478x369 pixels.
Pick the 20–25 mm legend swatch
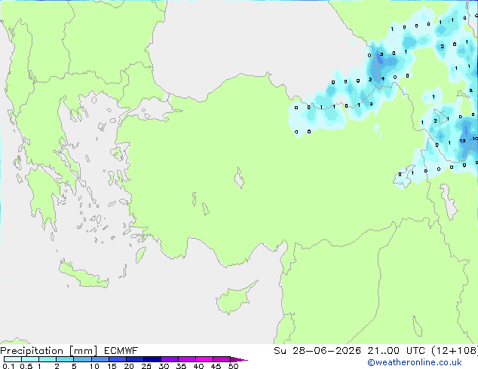134,359
